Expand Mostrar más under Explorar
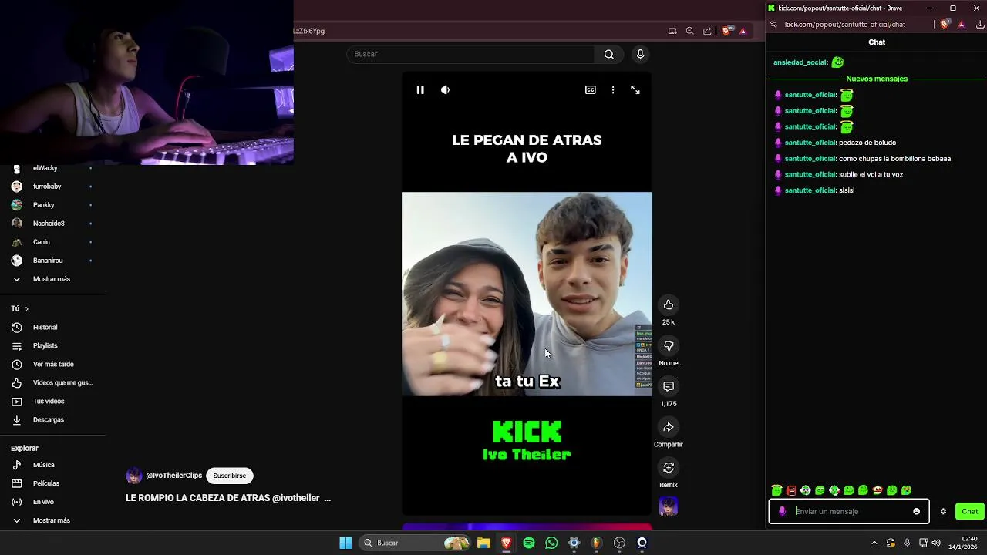987x555 pixels. [x=52, y=520]
